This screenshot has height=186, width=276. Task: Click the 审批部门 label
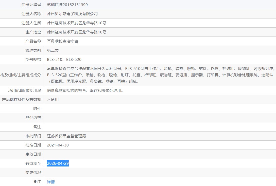coord(33,136)
